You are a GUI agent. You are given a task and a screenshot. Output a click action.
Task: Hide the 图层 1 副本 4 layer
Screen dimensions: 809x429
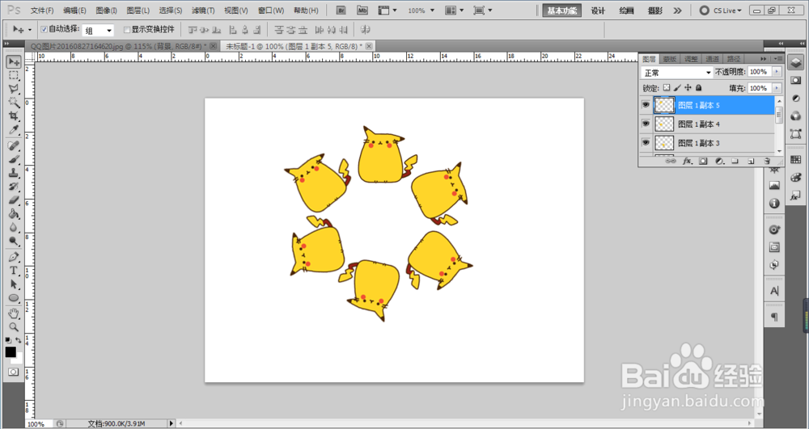click(646, 124)
